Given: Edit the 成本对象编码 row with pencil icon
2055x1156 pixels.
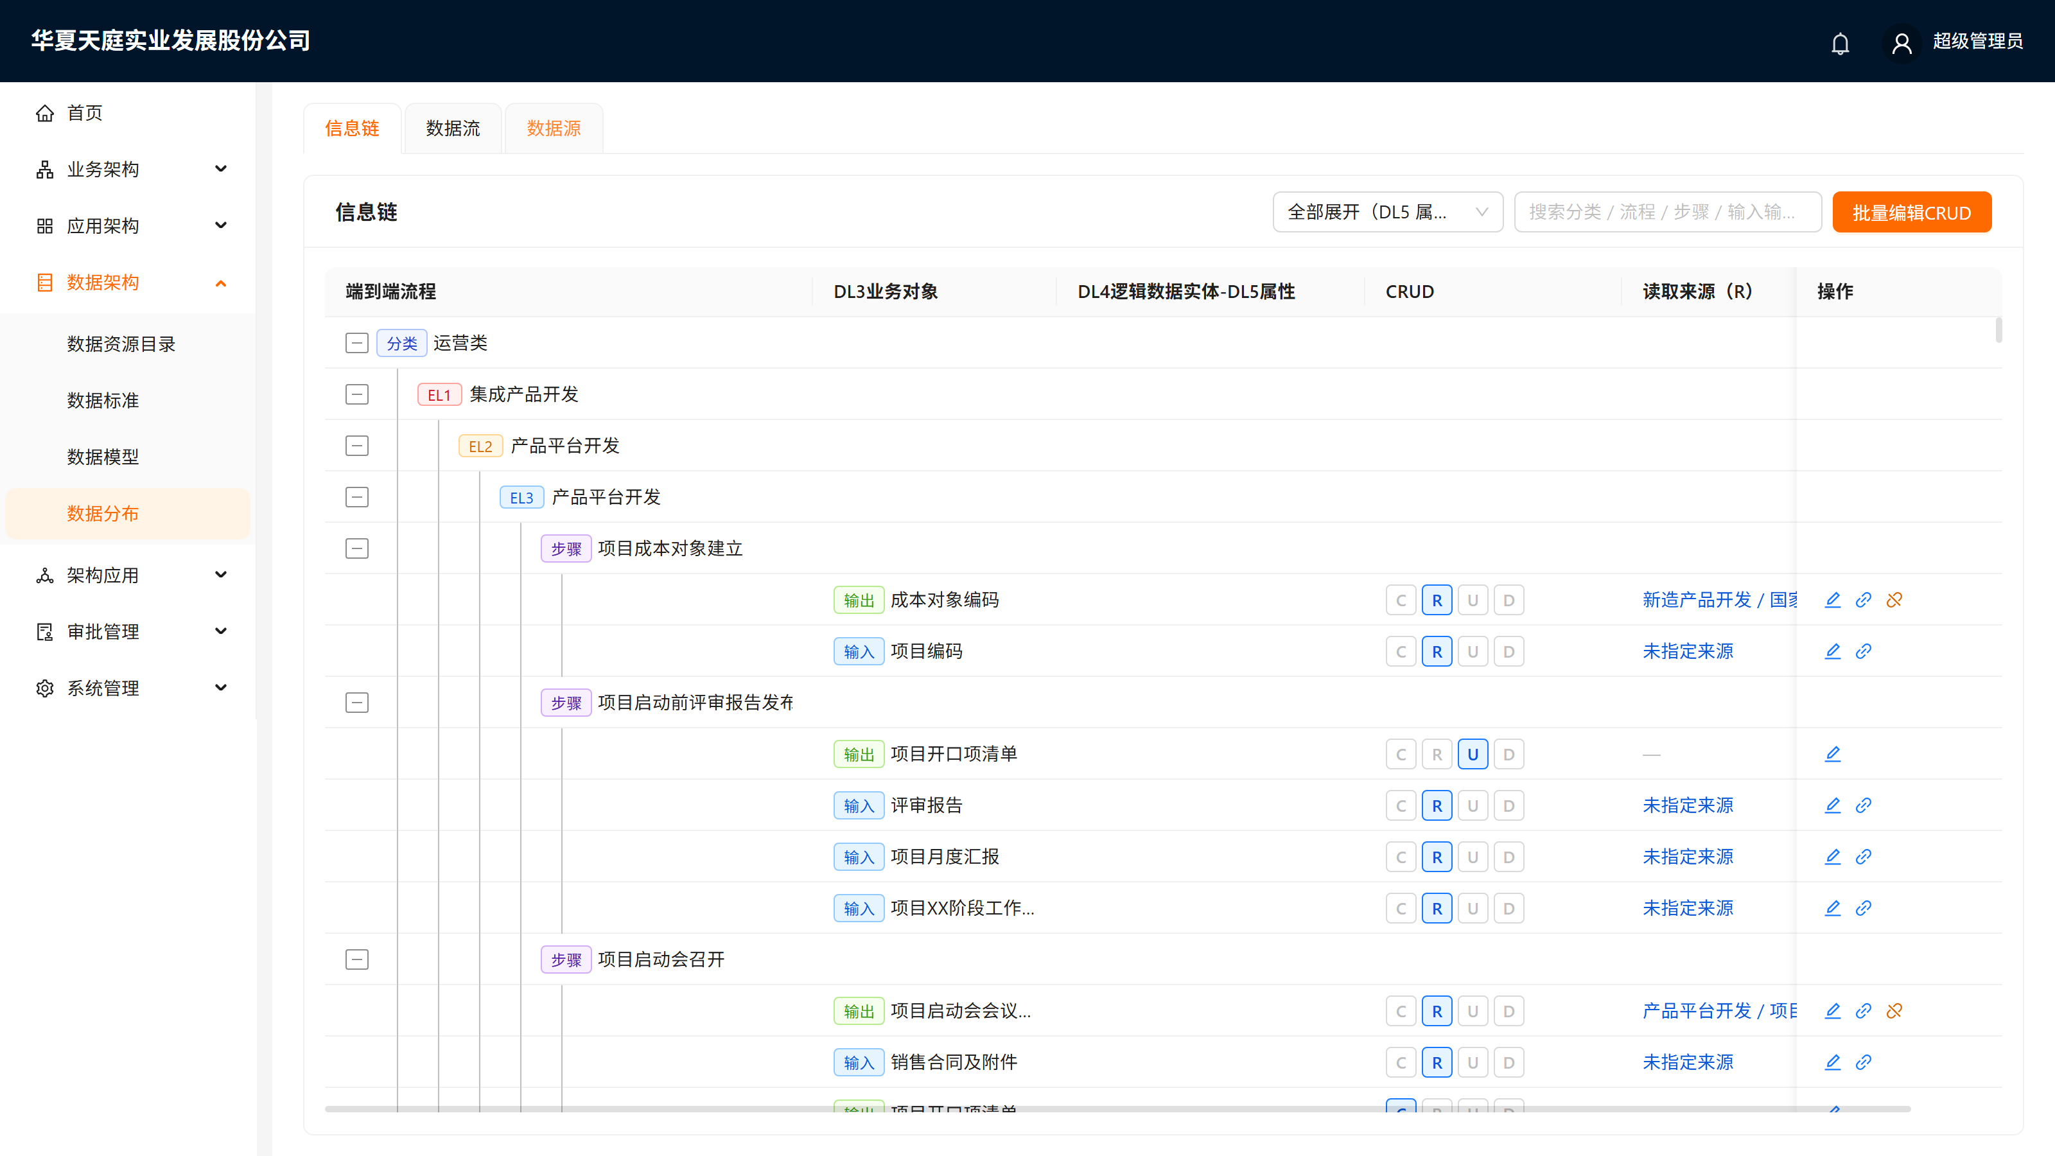Looking at the screenshot, I should coord(1832,600).
